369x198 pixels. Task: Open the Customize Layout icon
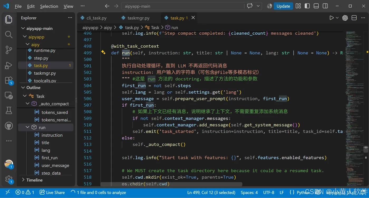pos(298,6)
